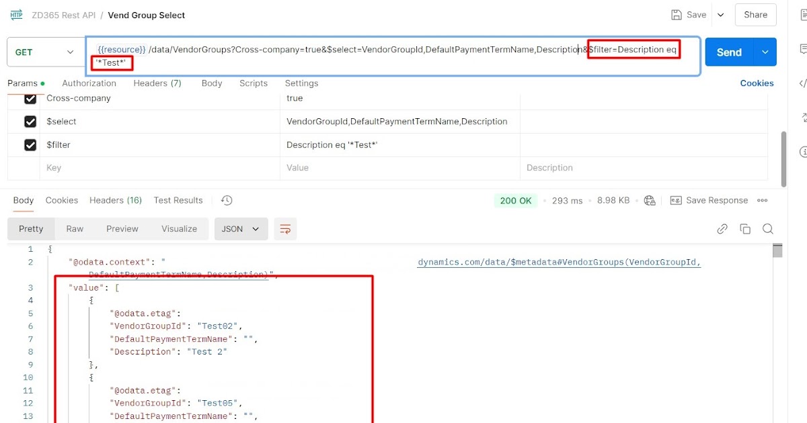Screen dimensions: 807x423
Task: Click the Cross-company value "true"
Action: pyautogui.click(x=295, y=98)
